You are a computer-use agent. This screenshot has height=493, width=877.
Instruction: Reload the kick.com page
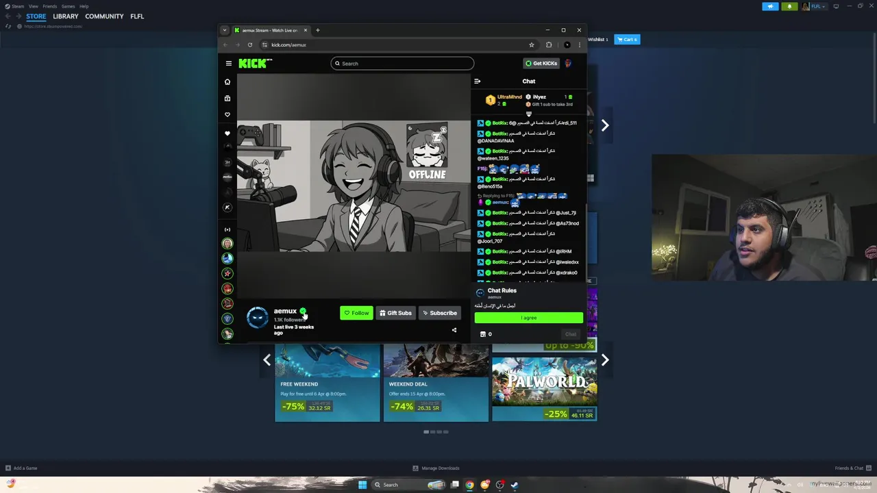pyautogui.click(x=249, y=45)
